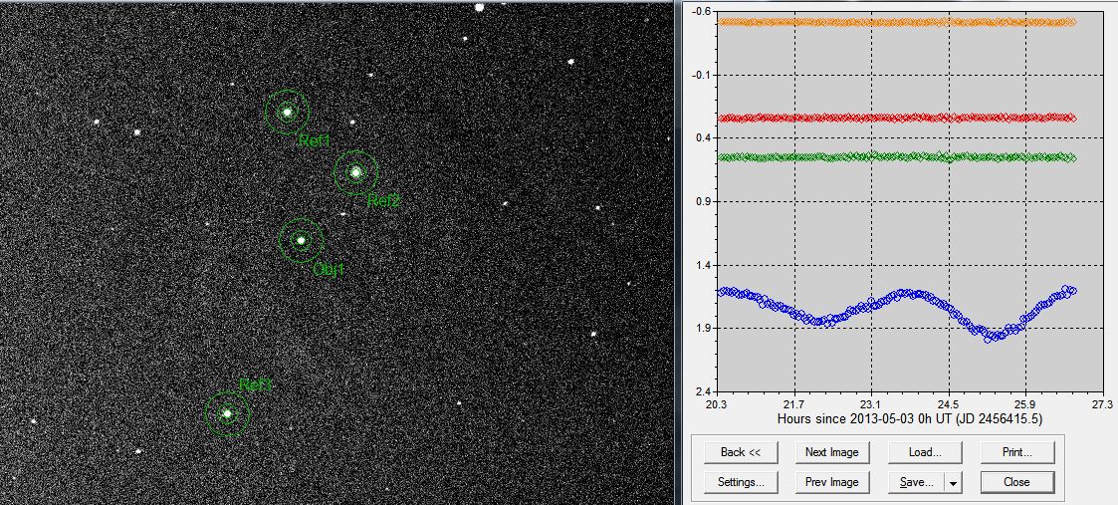Viewport: 1118px width, 505px height.
Task: Click the 'Hours since 2013-05-03' axis label
Action: (x=908, y=419)
